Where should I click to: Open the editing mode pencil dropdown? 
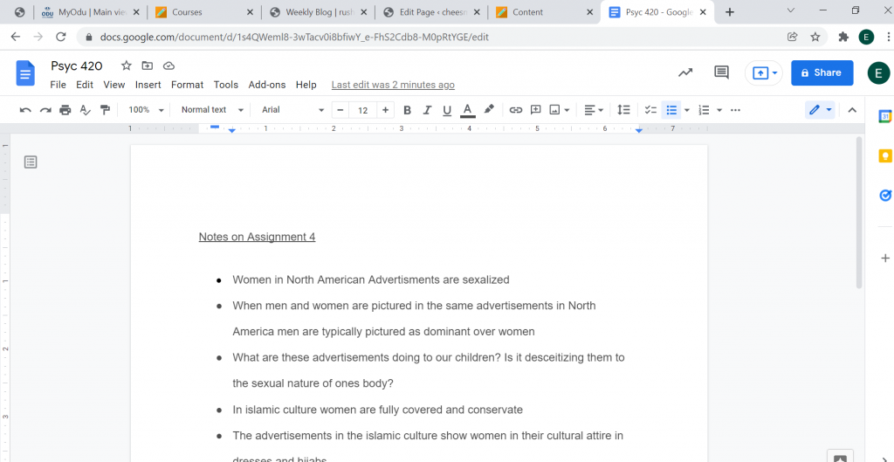(820, 110)
